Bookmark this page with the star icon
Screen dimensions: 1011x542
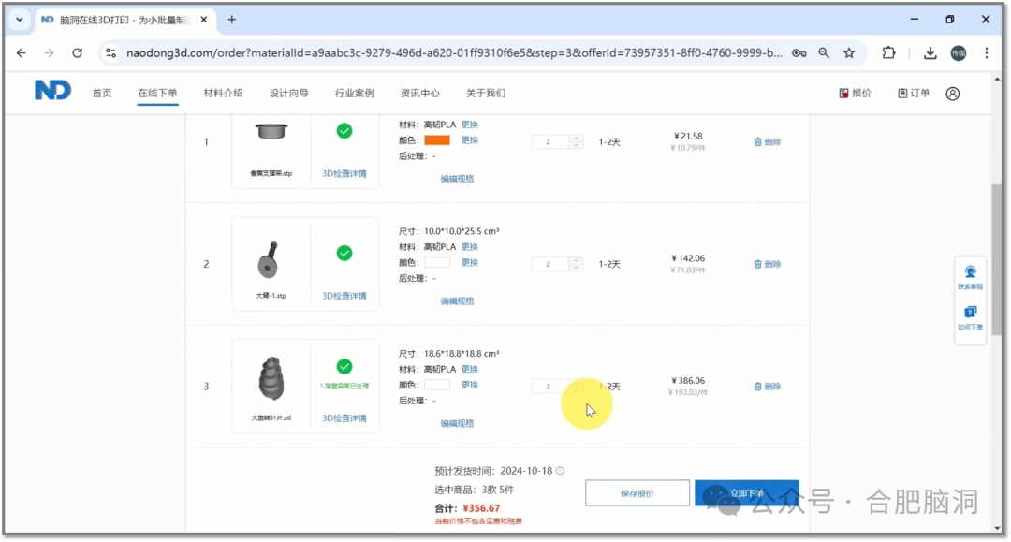[x=849, y=53]
